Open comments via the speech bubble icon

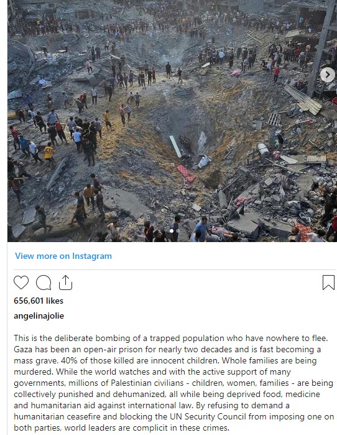(44, 283)
